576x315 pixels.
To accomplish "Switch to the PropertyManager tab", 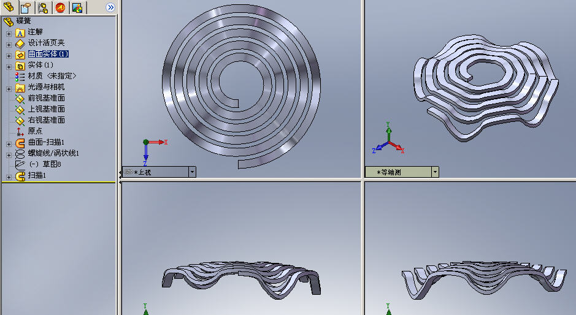I will click(x=26, y=7).
